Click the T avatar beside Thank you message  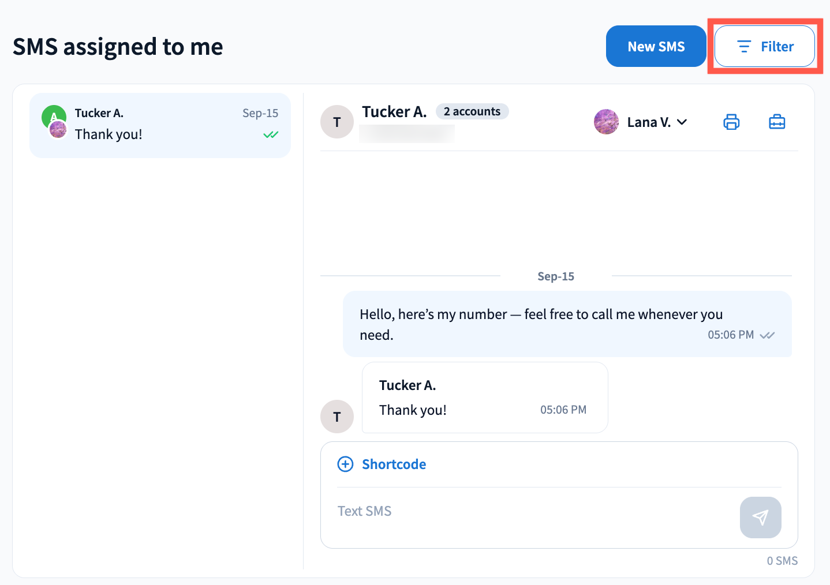tap(337, 417)
